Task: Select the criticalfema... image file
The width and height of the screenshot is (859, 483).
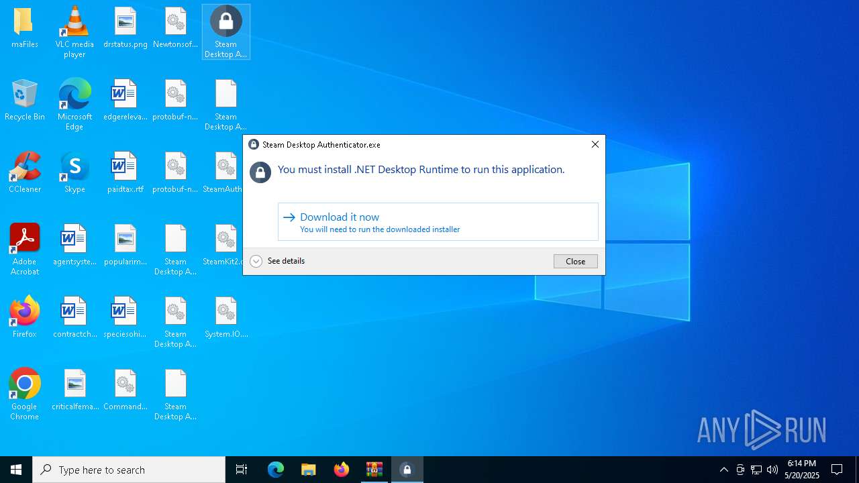Action: [x=74, y=391]
